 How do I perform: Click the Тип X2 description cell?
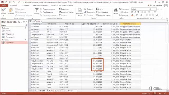[53, 74]
